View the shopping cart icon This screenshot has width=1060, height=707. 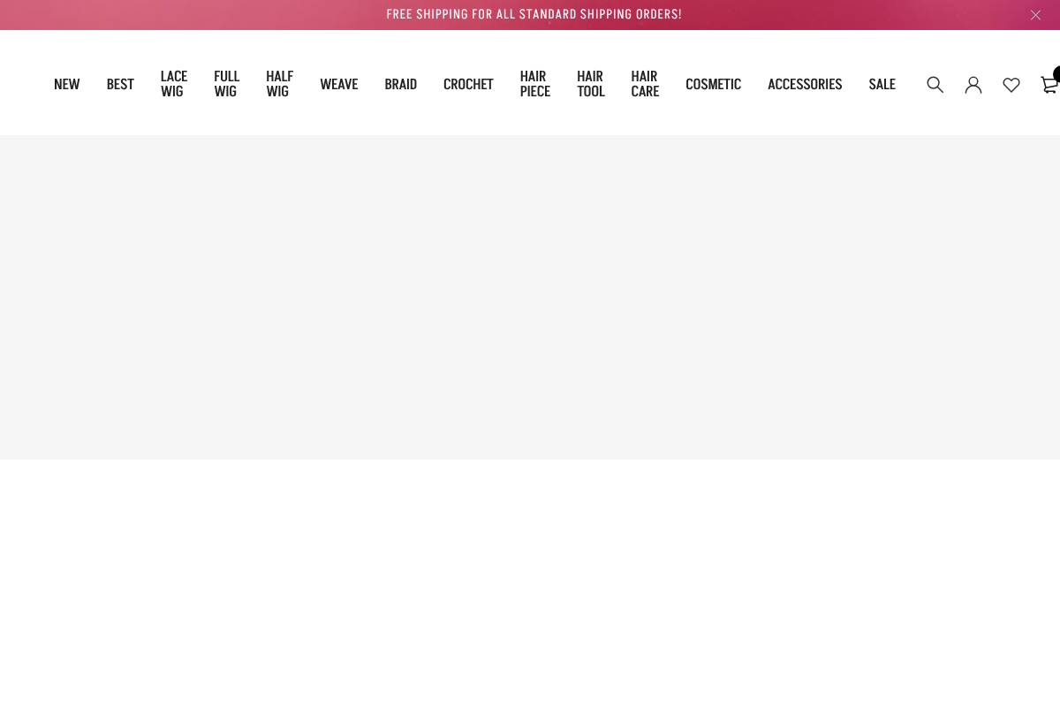click(1049, 84)
